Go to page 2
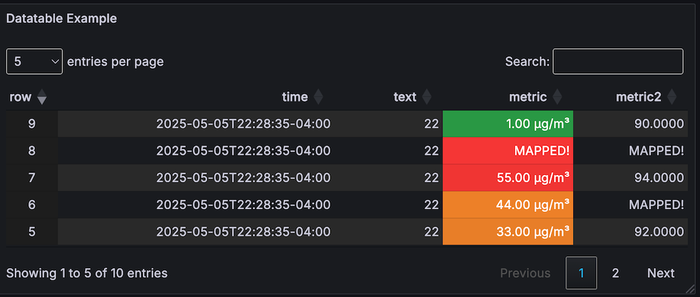The image size is (700, 297). 615,273
